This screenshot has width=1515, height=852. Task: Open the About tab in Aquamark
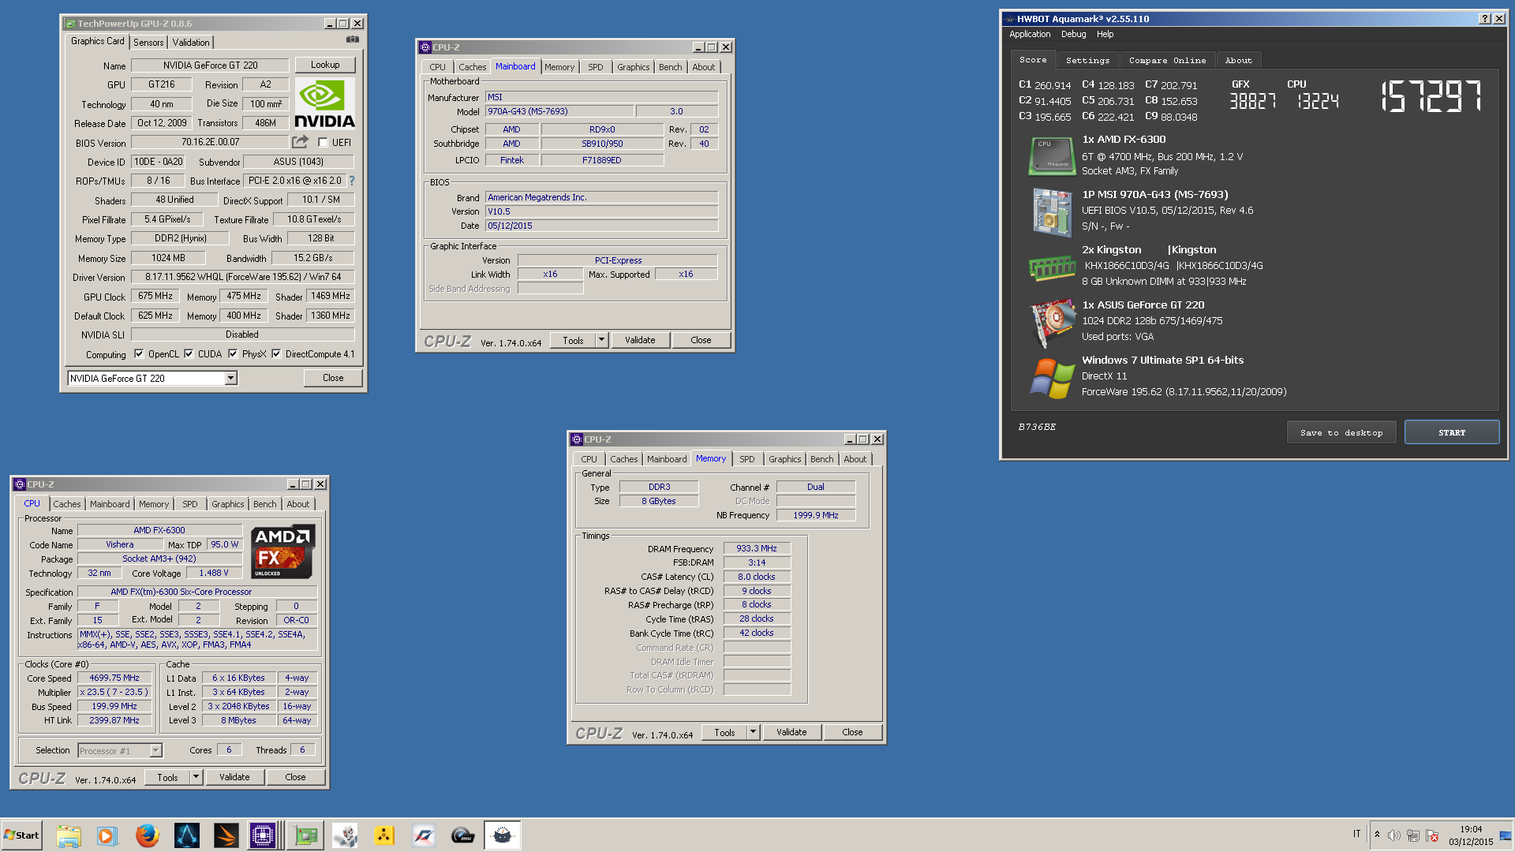(x=1238, y=61)
